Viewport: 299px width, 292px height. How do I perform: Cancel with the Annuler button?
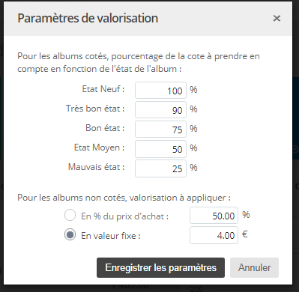coord(254,267)
